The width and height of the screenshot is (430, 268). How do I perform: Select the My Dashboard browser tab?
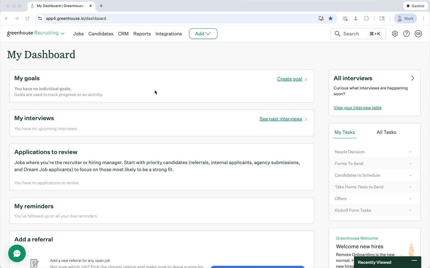pyautogui.click(x=60, y=6)
